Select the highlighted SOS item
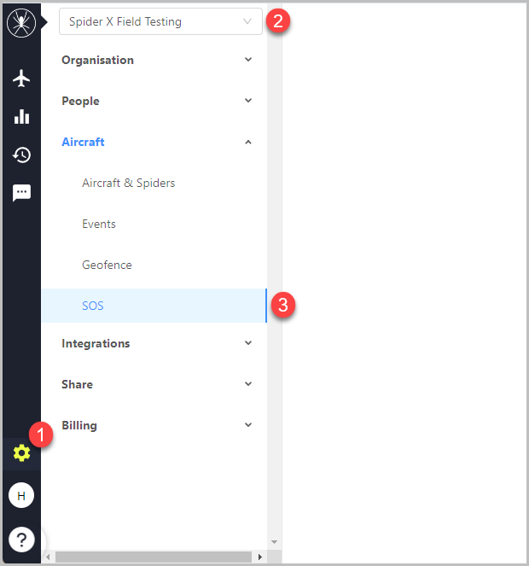Image resolution: width=529 pixels, height=566 pixels. (154, 306)
